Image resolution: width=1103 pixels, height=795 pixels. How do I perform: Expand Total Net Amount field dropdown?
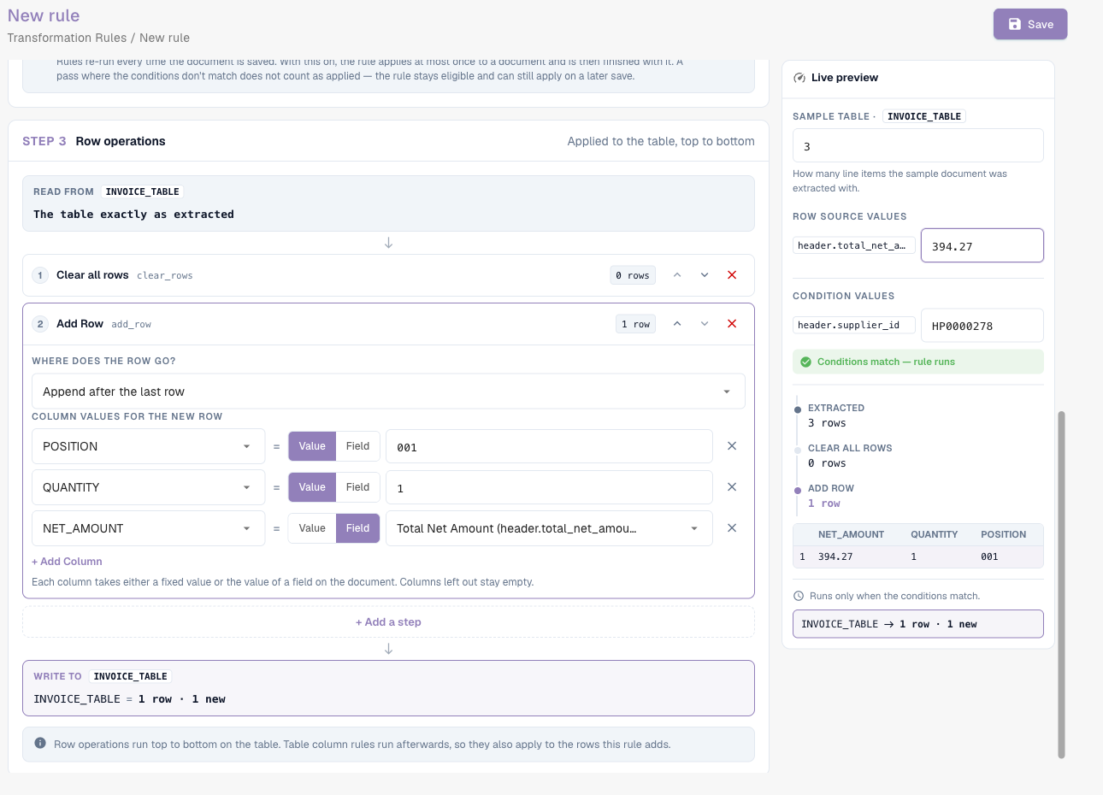point(549,528)
